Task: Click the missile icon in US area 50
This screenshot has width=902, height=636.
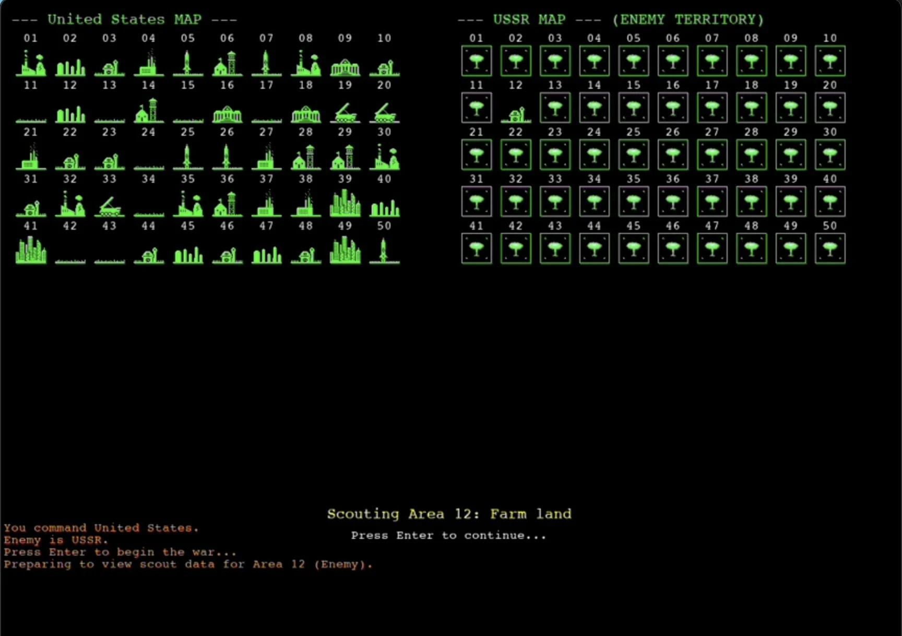Action: click(385, 250)
